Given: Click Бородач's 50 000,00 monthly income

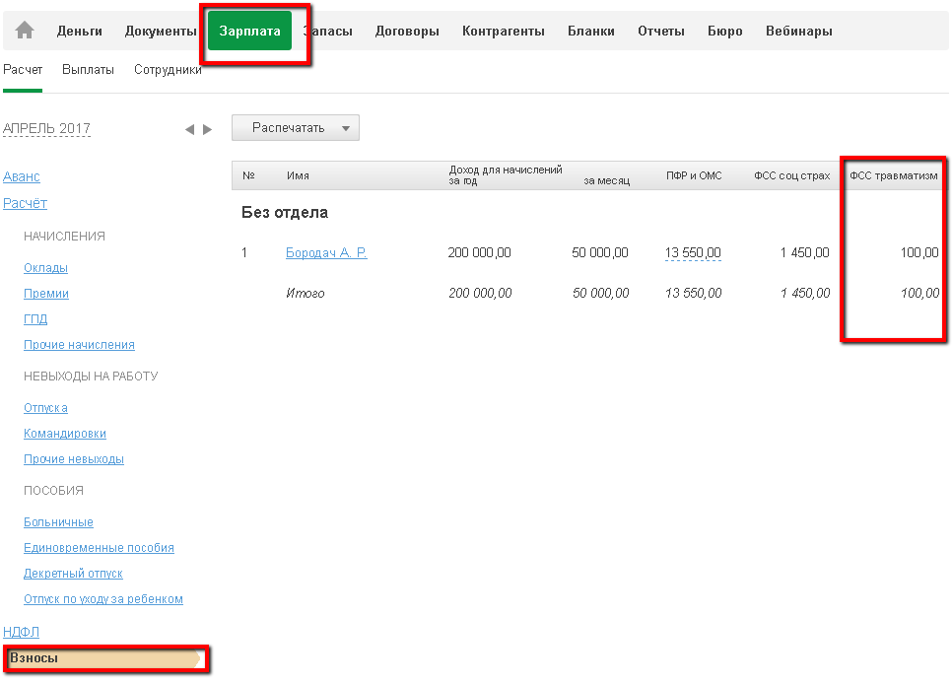Looking at the screenshot, I should (x=600, y=252).
